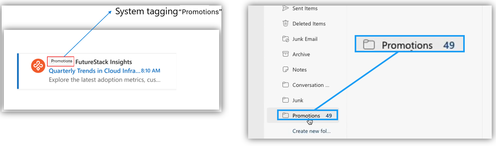Click the Promotions folder icon in sidebar
Image resolution: width=496 pixels, height=146 pixels.
[285, 115]
